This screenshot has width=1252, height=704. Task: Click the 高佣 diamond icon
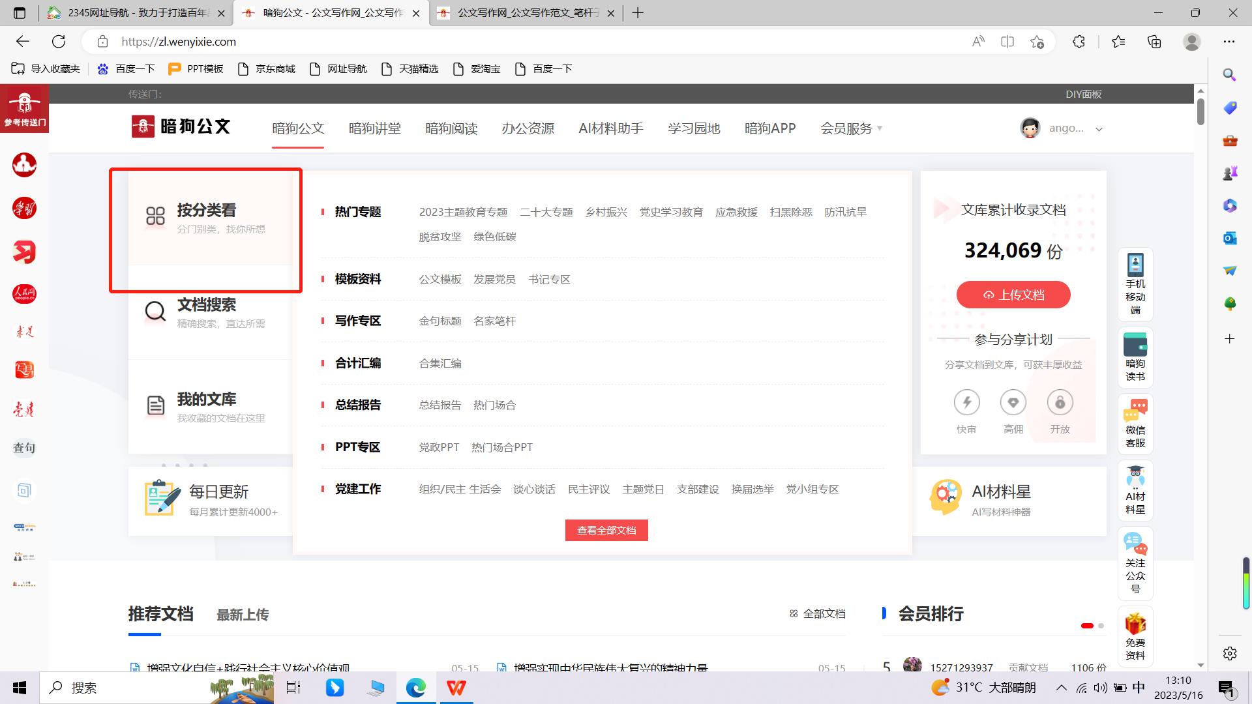tap(1013, 403)
